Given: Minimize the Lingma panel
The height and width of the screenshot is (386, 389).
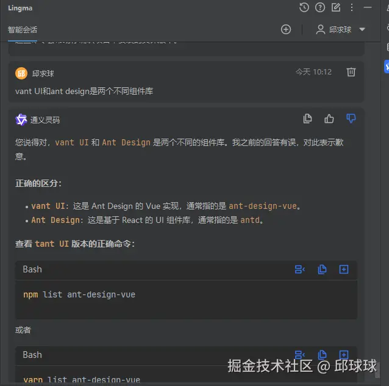Looking at the screenshot, I should (x=368, y=7).
